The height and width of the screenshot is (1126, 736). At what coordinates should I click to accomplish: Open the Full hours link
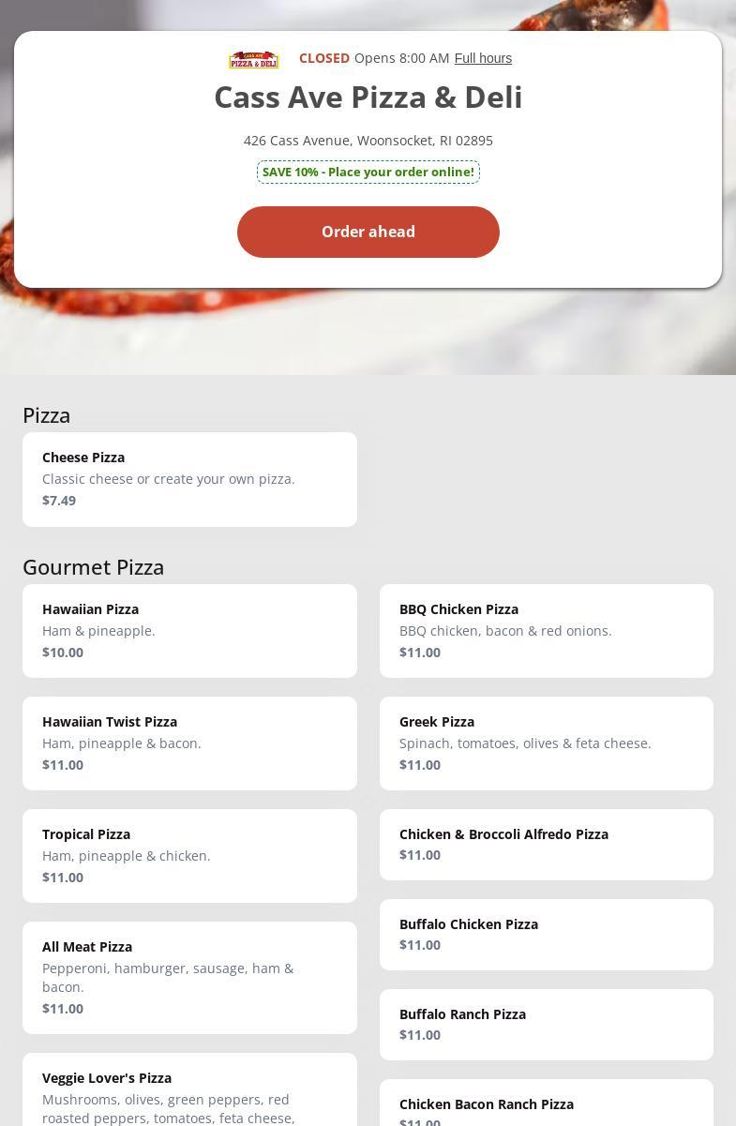click(x=483, y=58)
